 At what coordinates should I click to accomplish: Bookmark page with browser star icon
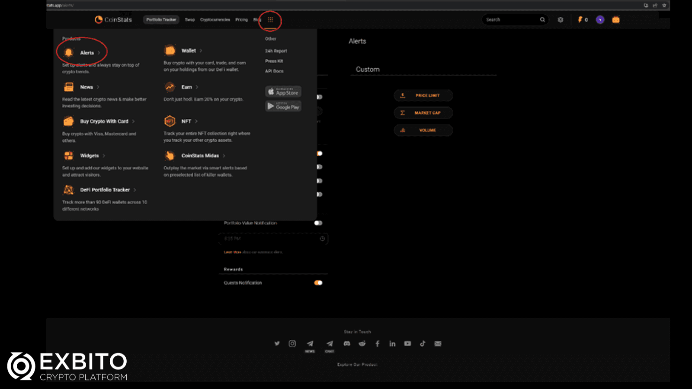664,5
